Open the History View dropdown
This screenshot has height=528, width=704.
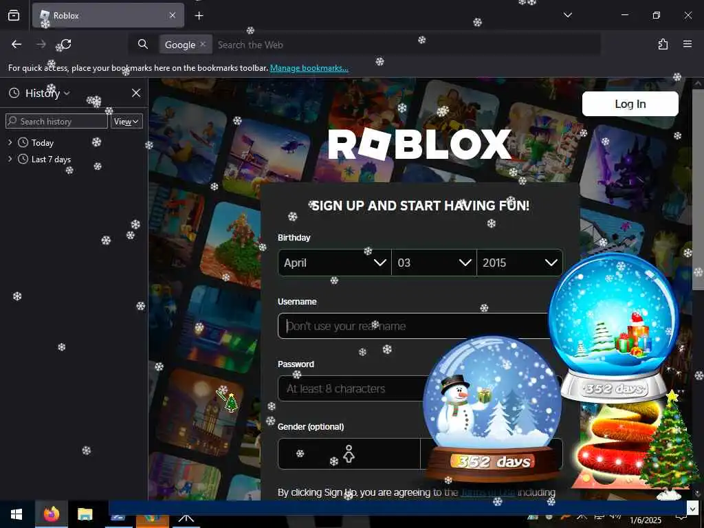pyautogui.click(x=126, y=121)
